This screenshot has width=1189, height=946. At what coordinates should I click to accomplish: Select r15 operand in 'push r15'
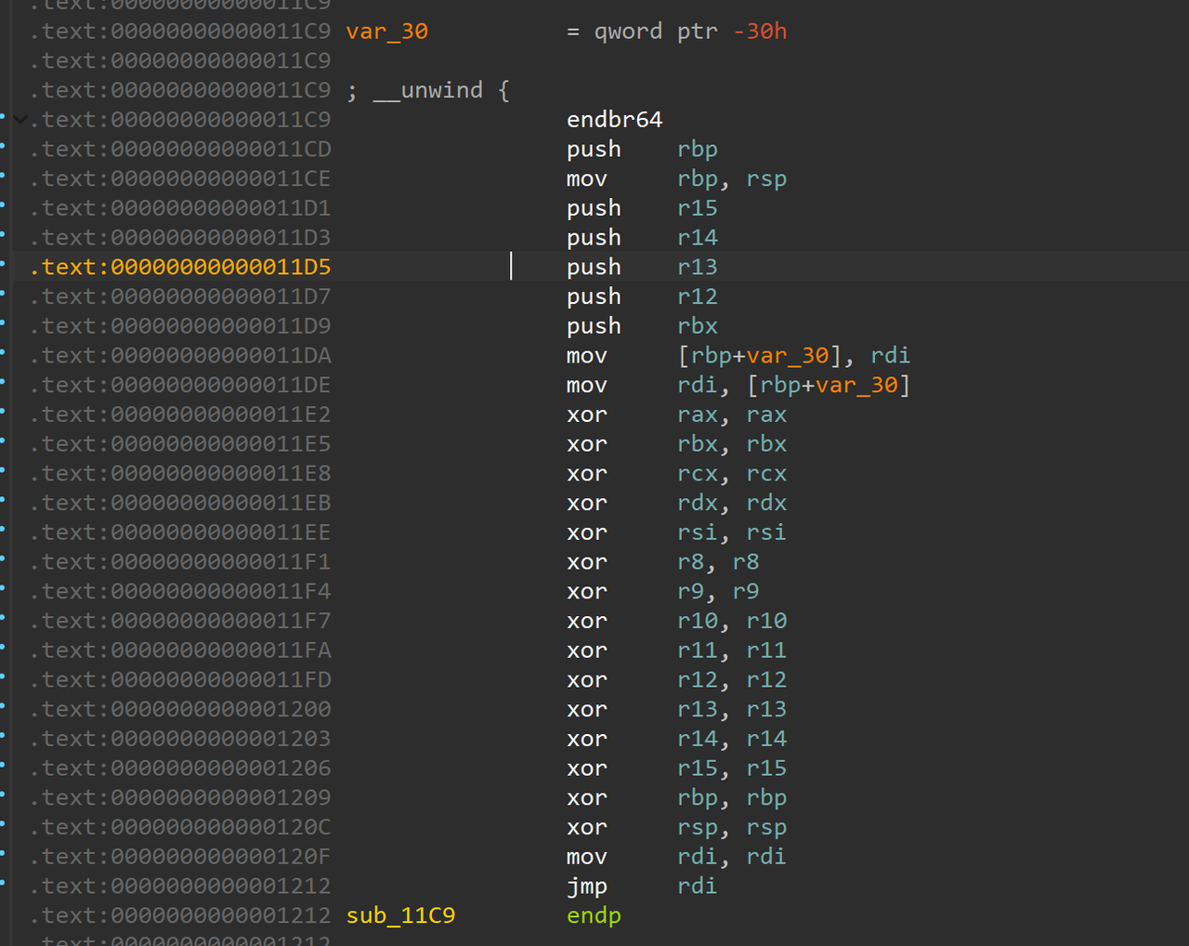pyautogui.click(x=698, y=208)
